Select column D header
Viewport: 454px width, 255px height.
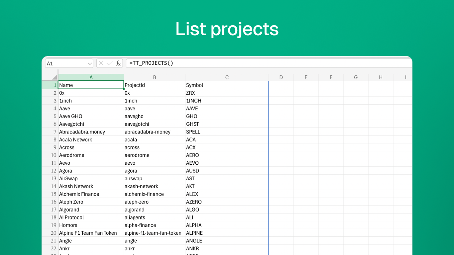(x=281, y=77)
